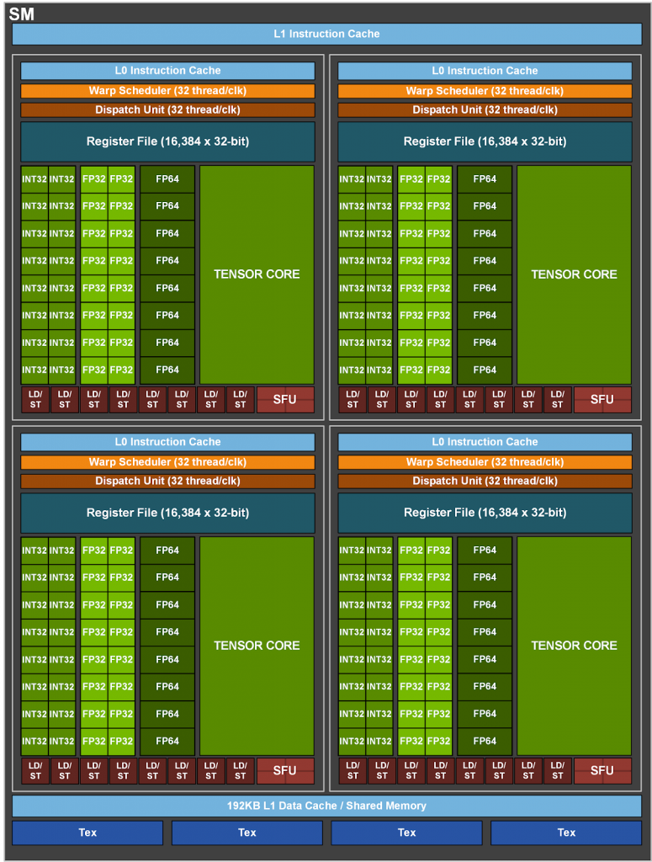
Task: Click top-left partition's Register File block
Action: 167,141
